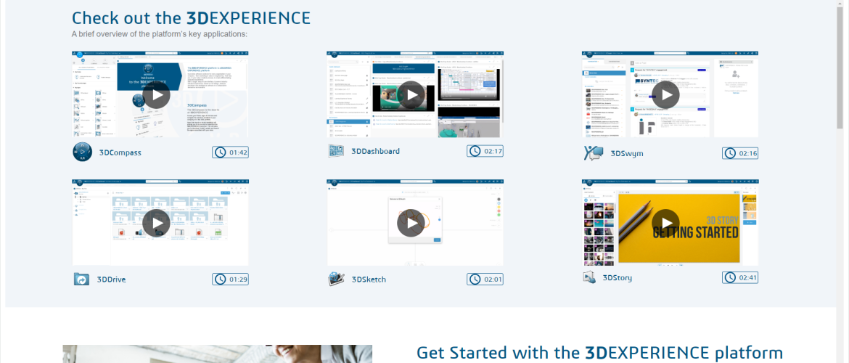Open the 3DSketch text label

coord(369,280)
